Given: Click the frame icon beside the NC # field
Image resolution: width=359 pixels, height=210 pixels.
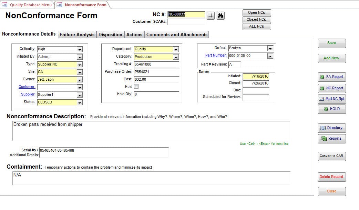Looking at the screenshot, I should (x=211, y=15).
